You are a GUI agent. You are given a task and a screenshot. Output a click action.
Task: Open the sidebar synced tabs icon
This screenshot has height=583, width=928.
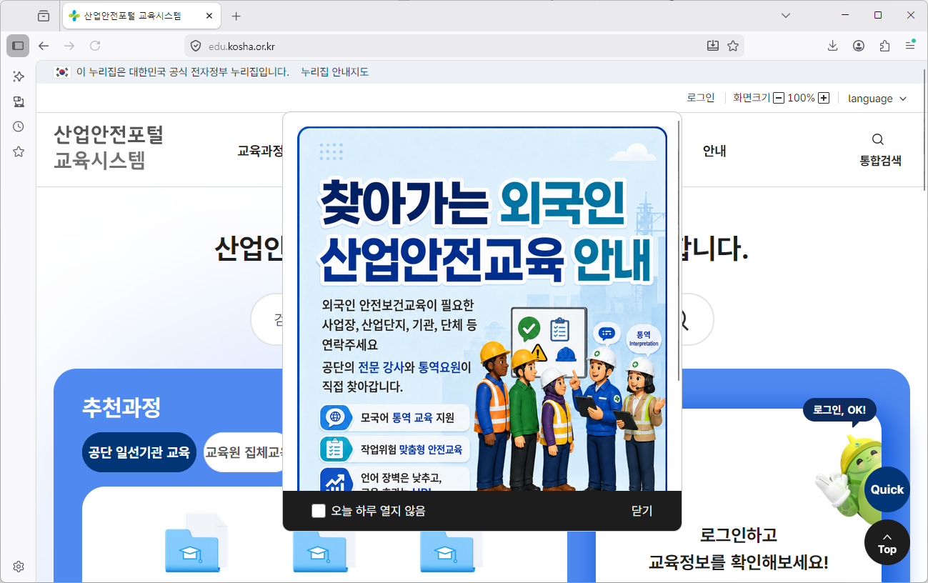[19, 101]
